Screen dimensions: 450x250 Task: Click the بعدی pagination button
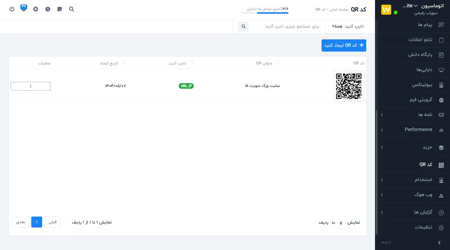coord(21,222)
